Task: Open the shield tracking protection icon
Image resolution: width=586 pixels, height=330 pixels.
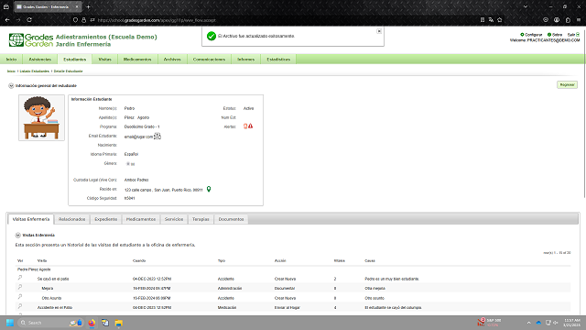Action: [75, 20]
